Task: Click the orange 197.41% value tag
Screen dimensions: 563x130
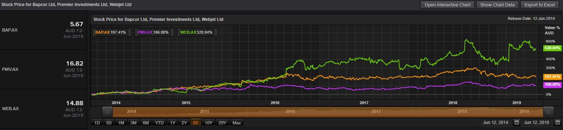Action: (x=552, y=77)
